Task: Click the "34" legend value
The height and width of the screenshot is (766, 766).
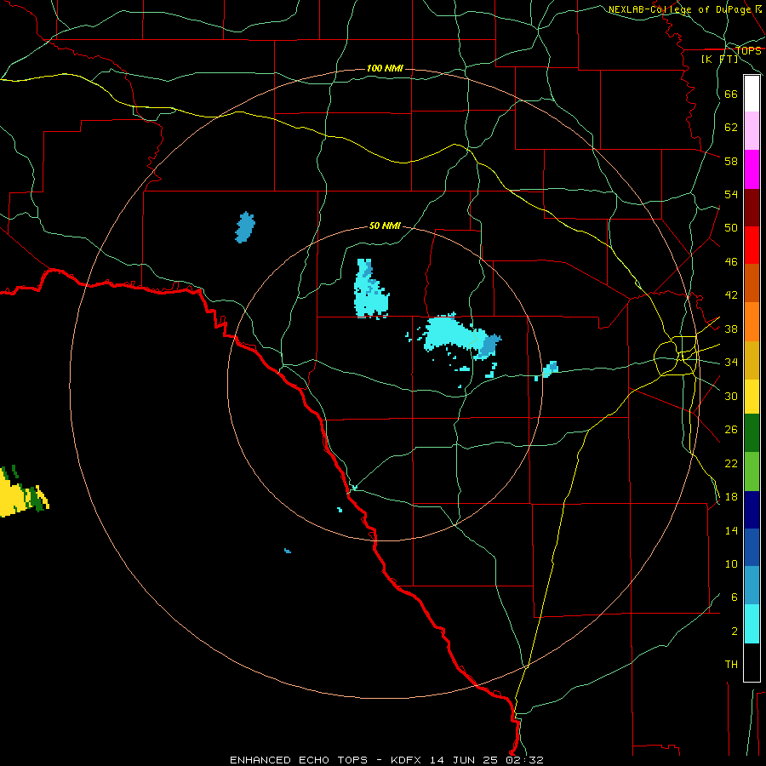Action: coord(731,363)
